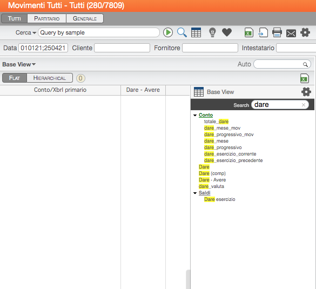Click the lightbulb hint icon

click(x=212, y=32)
